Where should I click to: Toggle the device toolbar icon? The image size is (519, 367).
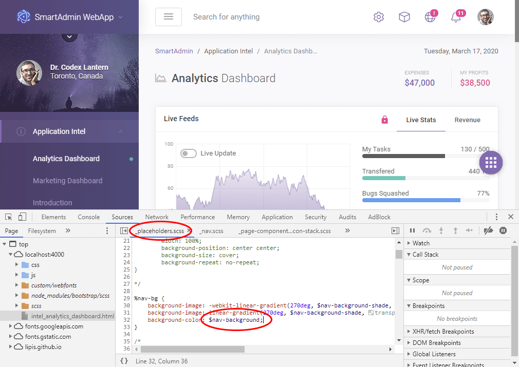coord(22,217)
